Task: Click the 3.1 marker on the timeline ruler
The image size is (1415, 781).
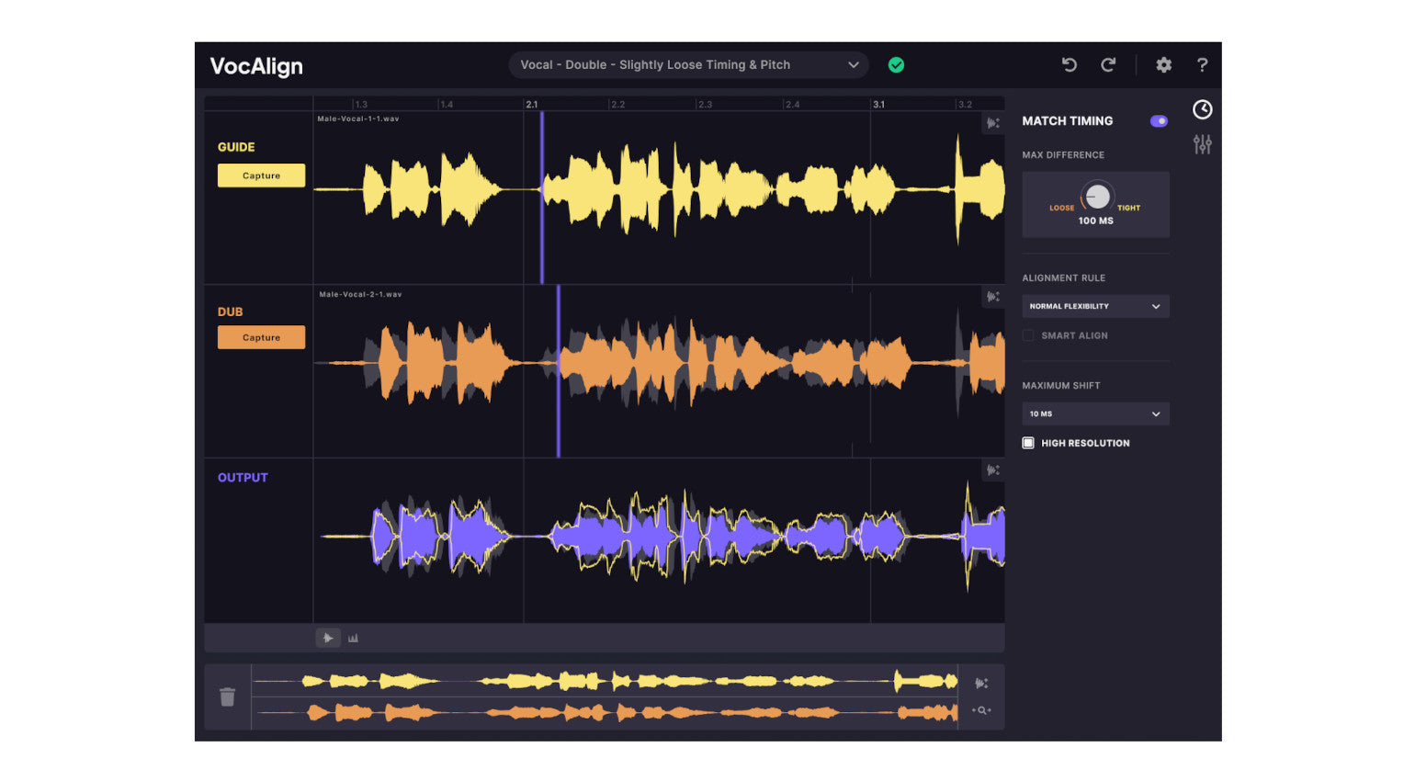Action: [x=878, y=104]
